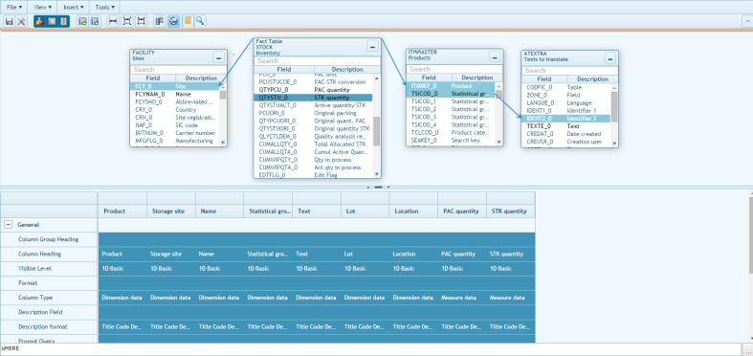753x356 pixels.
Task: Click the colored shapes chart icon
Action: tap(40, 21)
